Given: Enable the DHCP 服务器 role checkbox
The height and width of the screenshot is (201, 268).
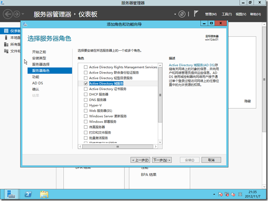Looking at the screenshot, I should [86, 94].
